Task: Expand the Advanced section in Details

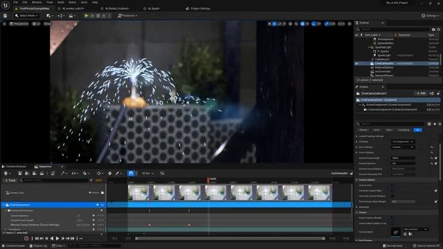Action: pyautogui.click(x=357, y=207)
